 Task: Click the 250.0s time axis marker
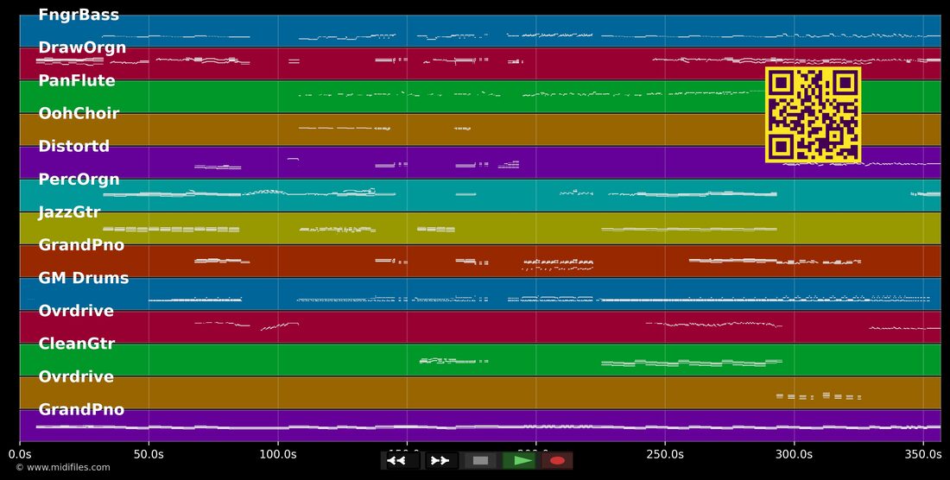pos(665,454)
